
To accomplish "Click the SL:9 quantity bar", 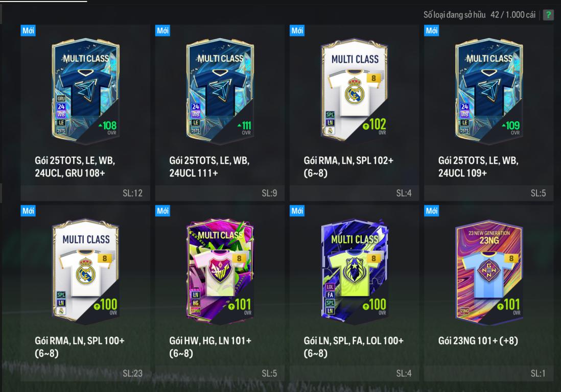I will point(220,193).
